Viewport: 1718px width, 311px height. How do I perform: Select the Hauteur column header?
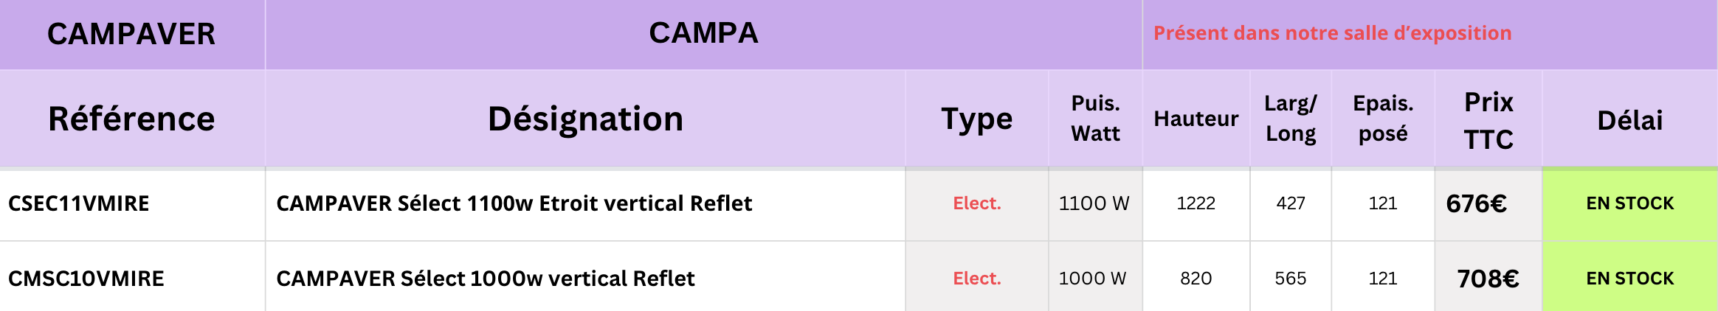(x=1196, y=119)
